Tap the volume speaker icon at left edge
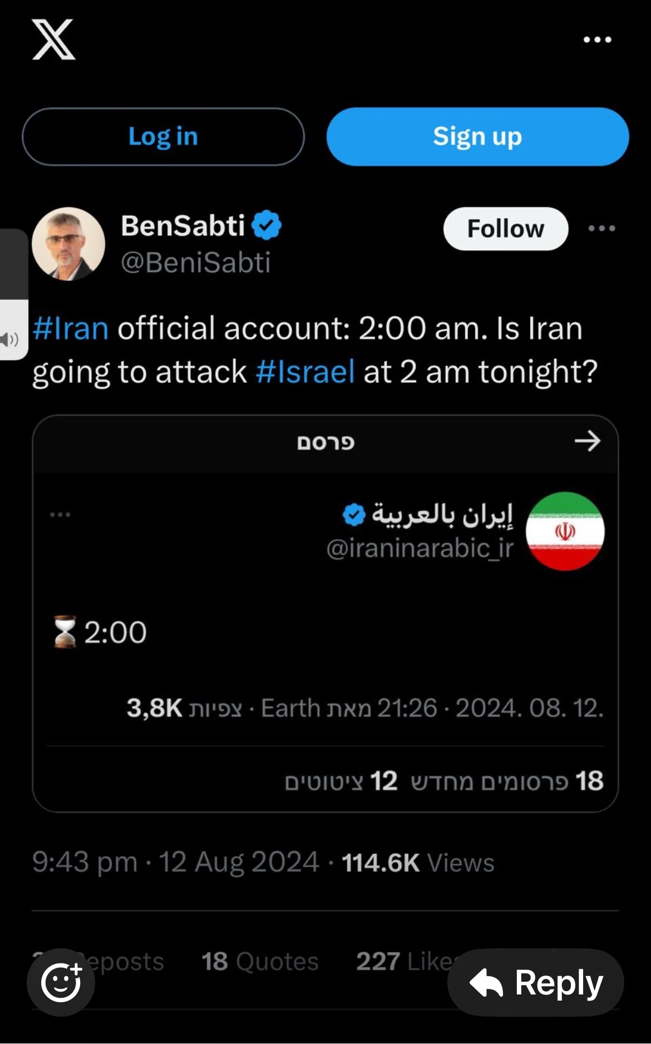651x1044 pixels. [x=10, y=339]
